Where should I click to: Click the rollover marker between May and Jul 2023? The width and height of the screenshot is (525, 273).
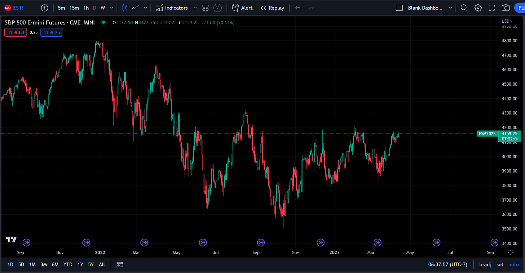tap(437, 242)
